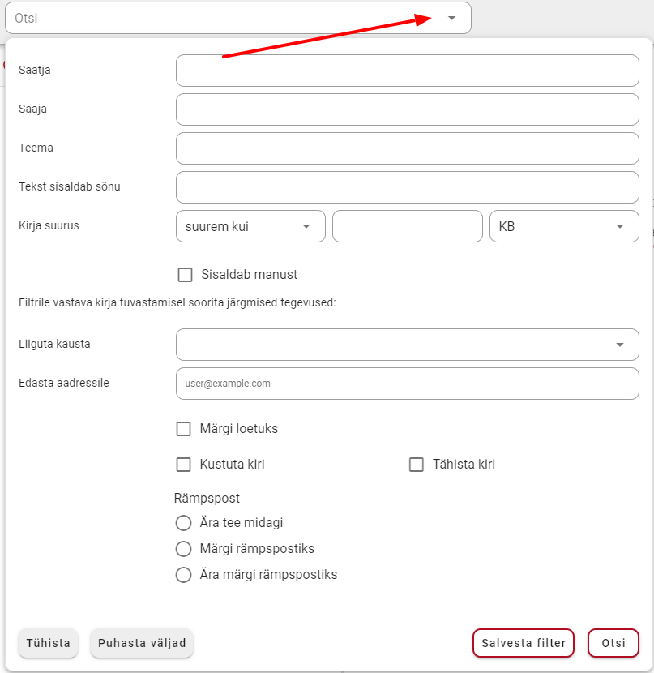The width and height of the screenshot is (654, 673).
Task: Open the KB size unit dropdown
Action: (564, 226)
